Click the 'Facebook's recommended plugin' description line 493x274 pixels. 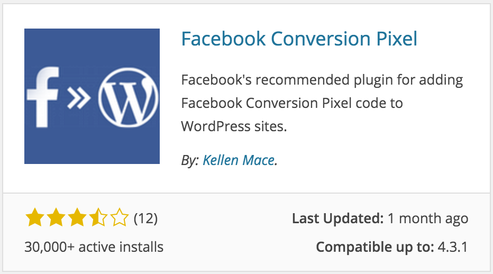322,80
